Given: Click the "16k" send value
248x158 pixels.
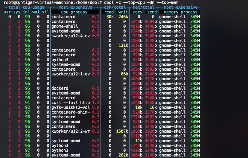Looking at the screenshot, I should [x=153, y=107].
